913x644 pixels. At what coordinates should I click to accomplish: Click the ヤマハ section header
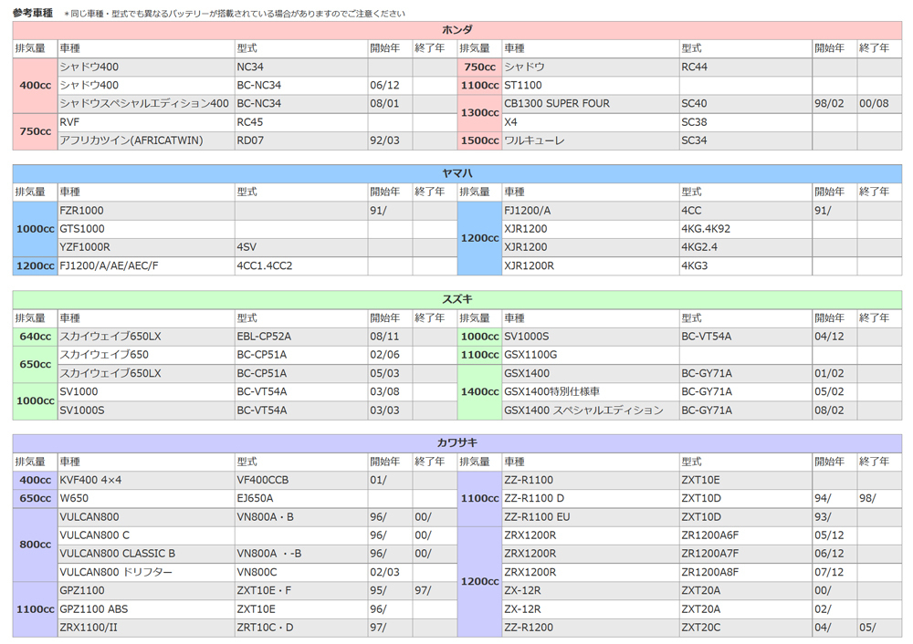456,173
